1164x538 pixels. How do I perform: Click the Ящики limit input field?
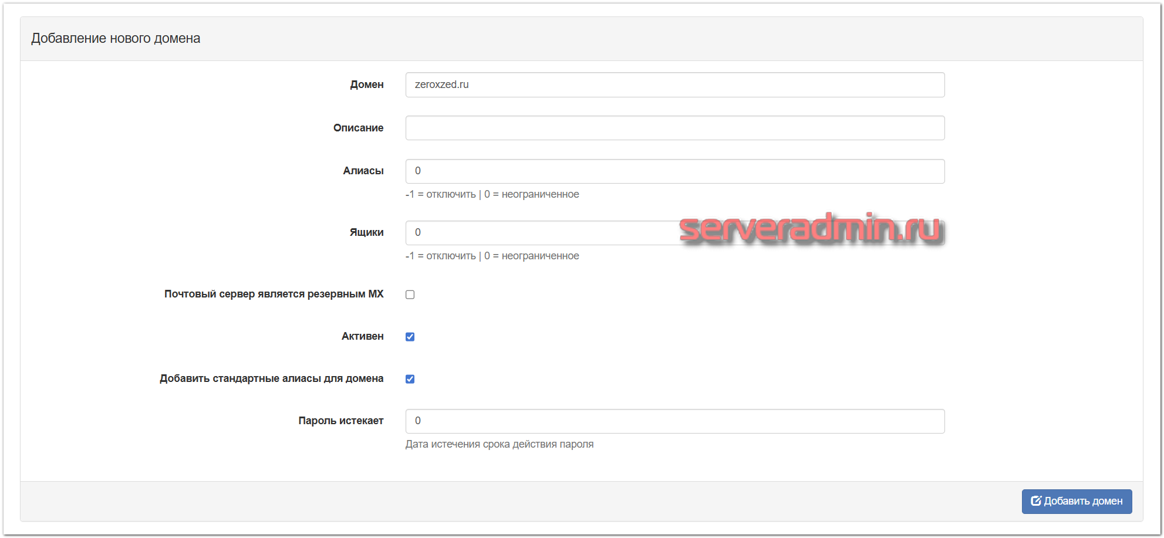[540, 233]
